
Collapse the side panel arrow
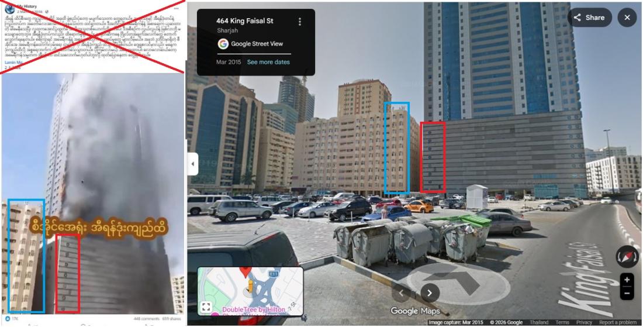coord(193,164)
